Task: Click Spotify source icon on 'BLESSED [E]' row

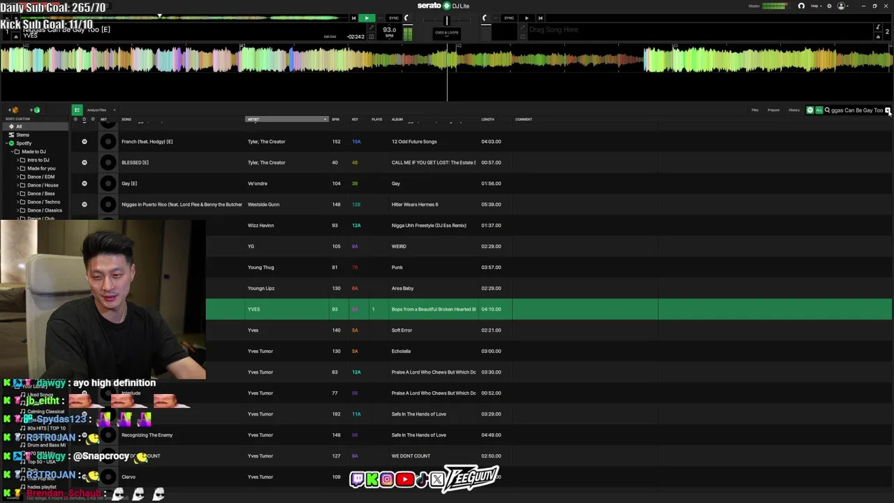Action: (x=85, y=163)
